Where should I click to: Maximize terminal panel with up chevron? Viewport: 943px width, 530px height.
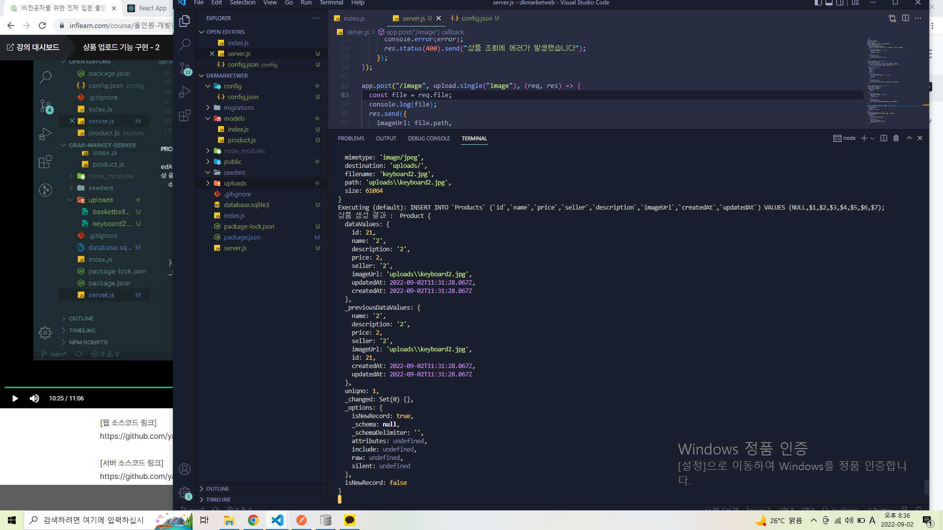click(x=909, y=138)
